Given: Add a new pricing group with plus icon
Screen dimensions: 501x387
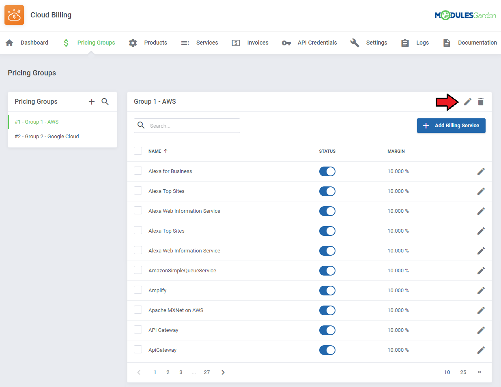Looking at the screenshot, I should pos(92,102).
